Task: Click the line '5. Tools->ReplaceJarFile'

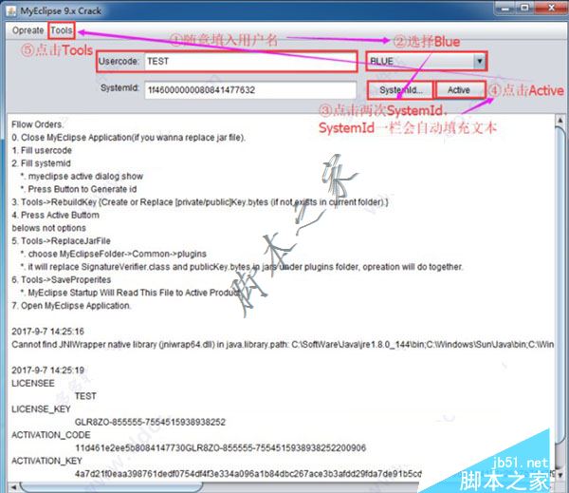Action: (61, 241)
